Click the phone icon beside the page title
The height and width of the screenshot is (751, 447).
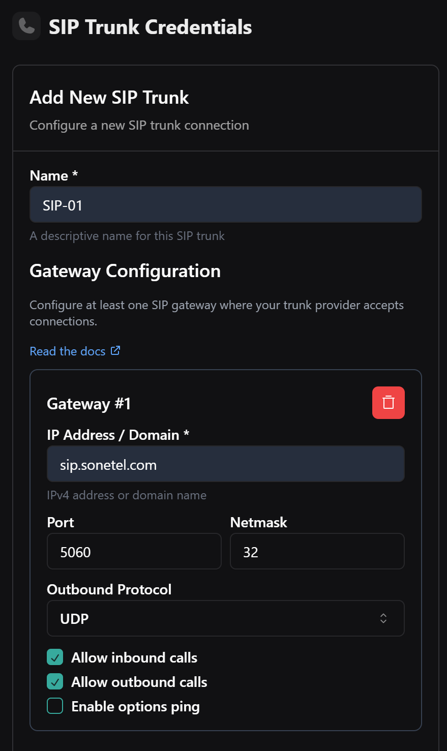[x=26, y=26]
